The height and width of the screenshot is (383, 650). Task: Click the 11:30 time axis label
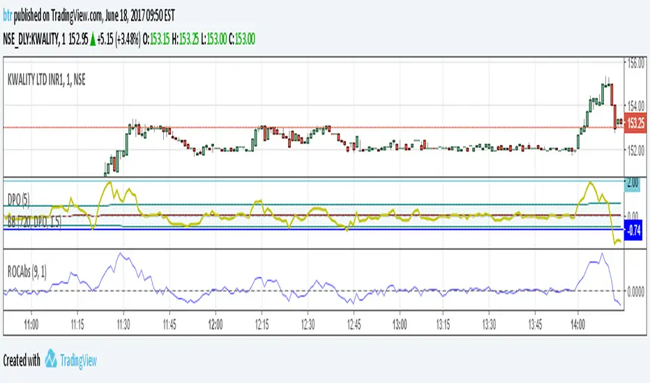tap(123, 325)
